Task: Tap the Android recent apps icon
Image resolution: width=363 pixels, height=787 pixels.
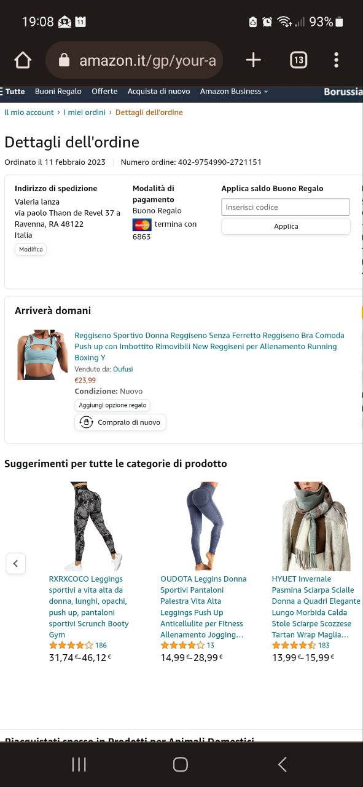Action: (79, 764)
